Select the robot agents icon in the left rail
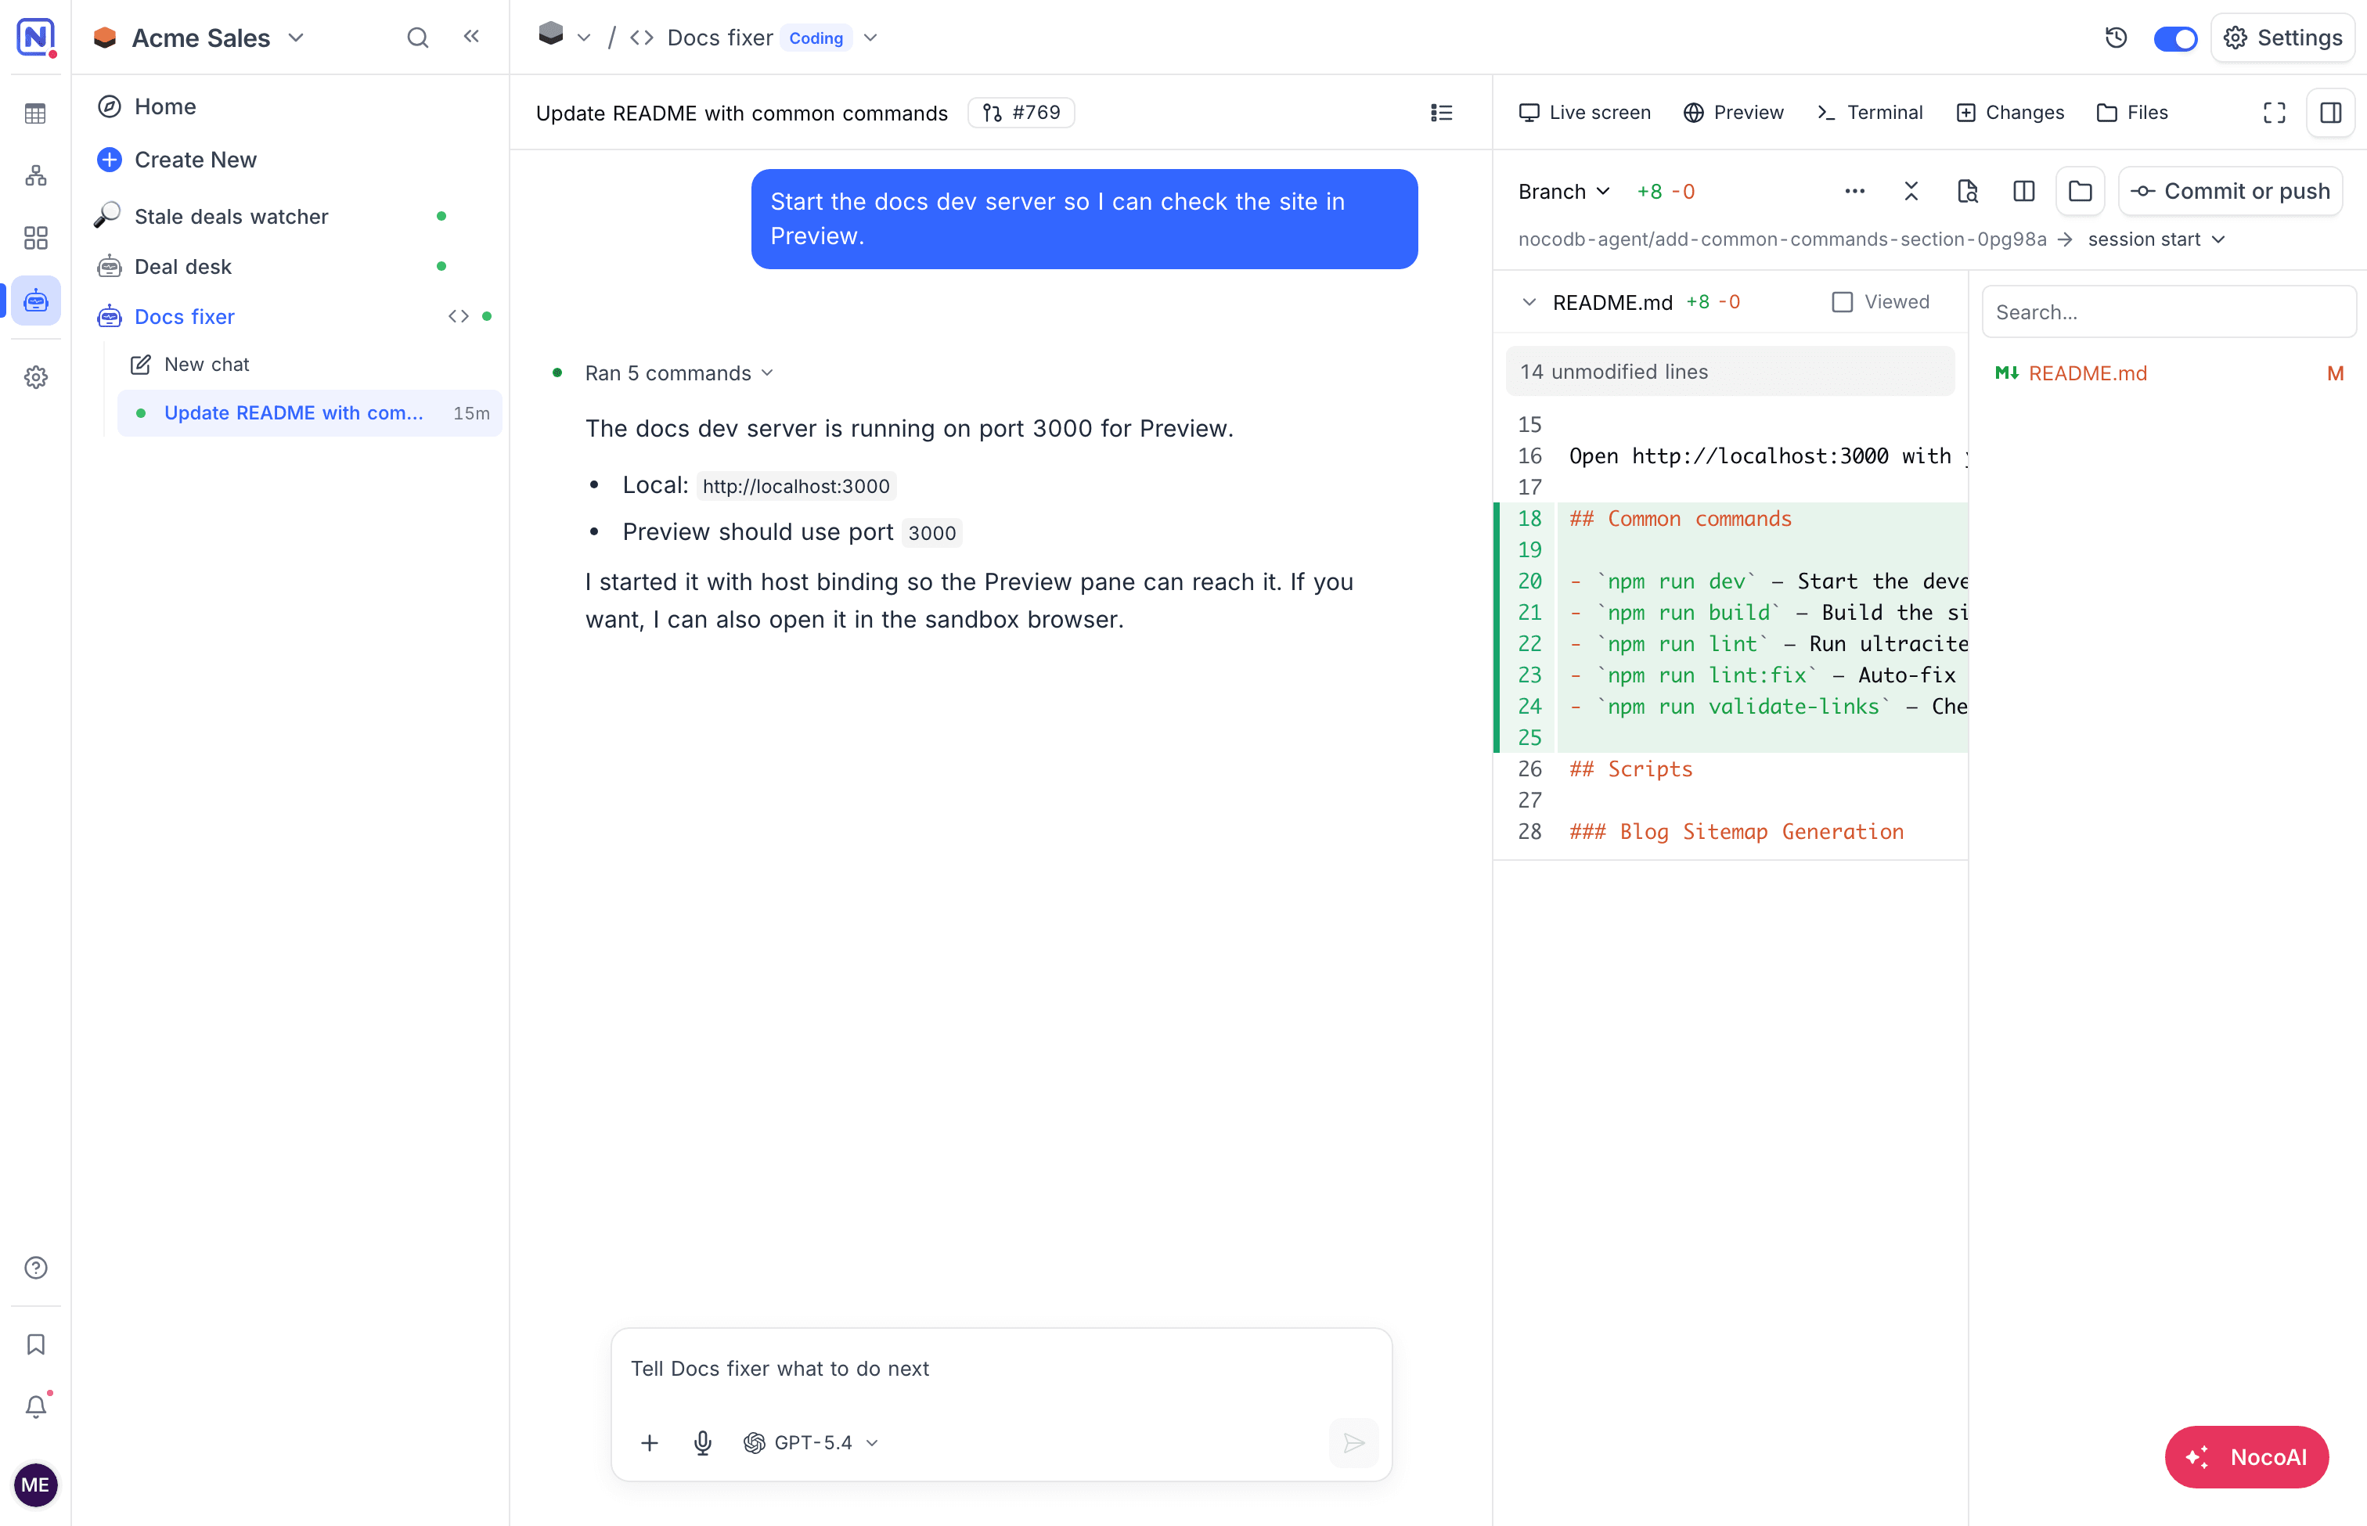 tap(36, 301)
